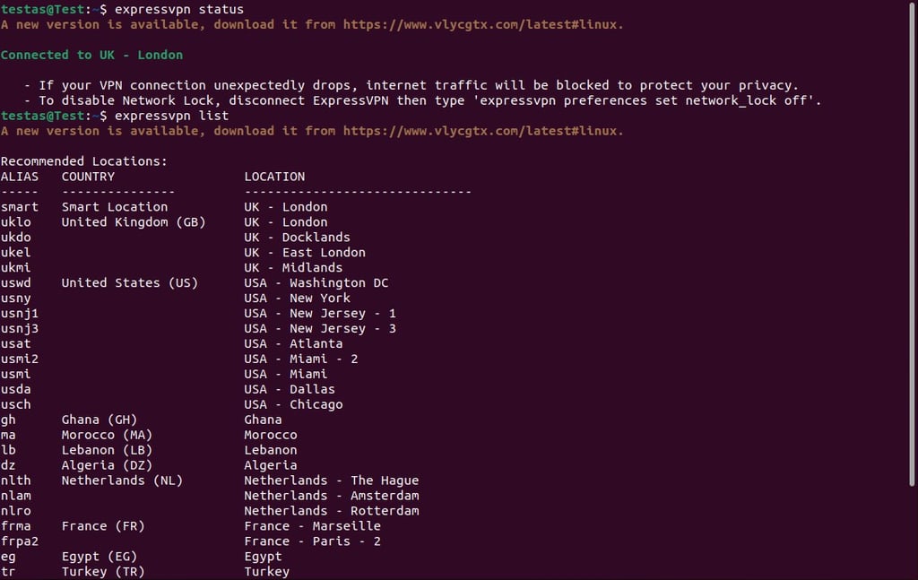Click 'USA - Washington DC' location
Screen dimensions: 918x580
316,283
